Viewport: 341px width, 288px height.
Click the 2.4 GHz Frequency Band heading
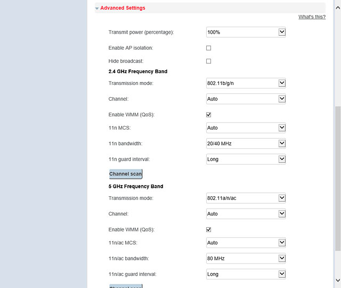138,71
